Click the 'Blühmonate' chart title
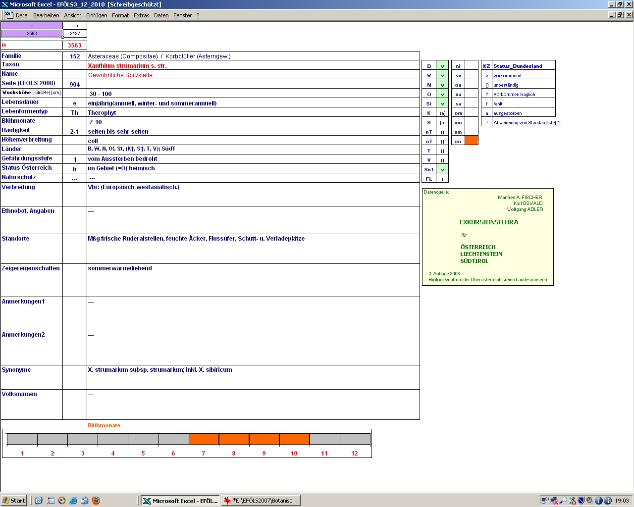The image size is (634, 507). pos(104,425)
